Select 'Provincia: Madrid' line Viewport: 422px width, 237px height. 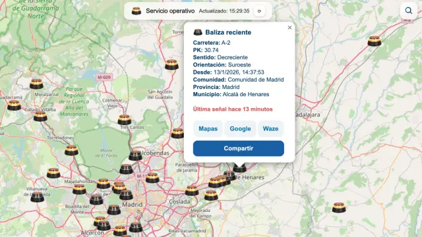pyautogui.click(x=216, y=87)
